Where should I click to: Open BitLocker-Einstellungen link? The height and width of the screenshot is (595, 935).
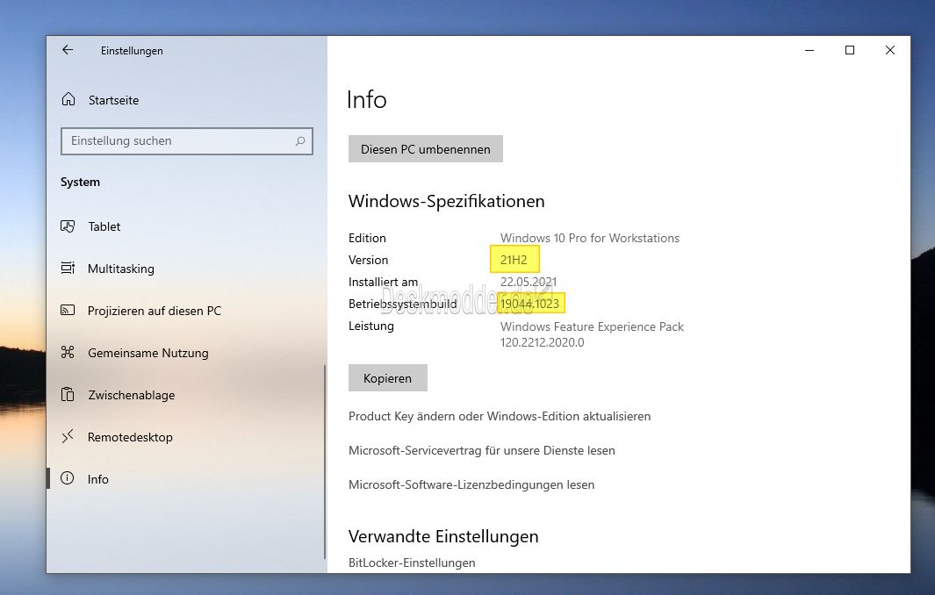click(x=412, y=563)
